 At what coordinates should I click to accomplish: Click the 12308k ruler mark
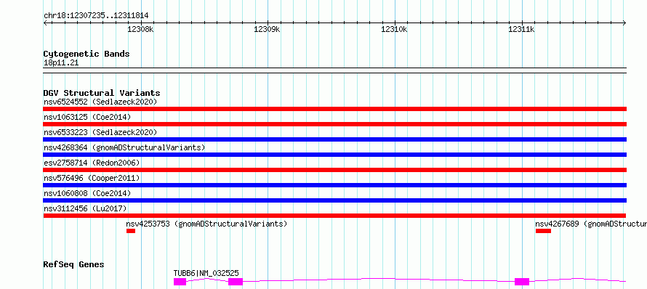point(141,29)
